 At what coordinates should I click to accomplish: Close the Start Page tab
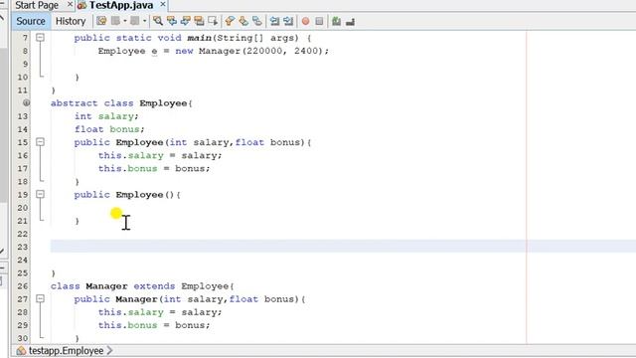70,4
